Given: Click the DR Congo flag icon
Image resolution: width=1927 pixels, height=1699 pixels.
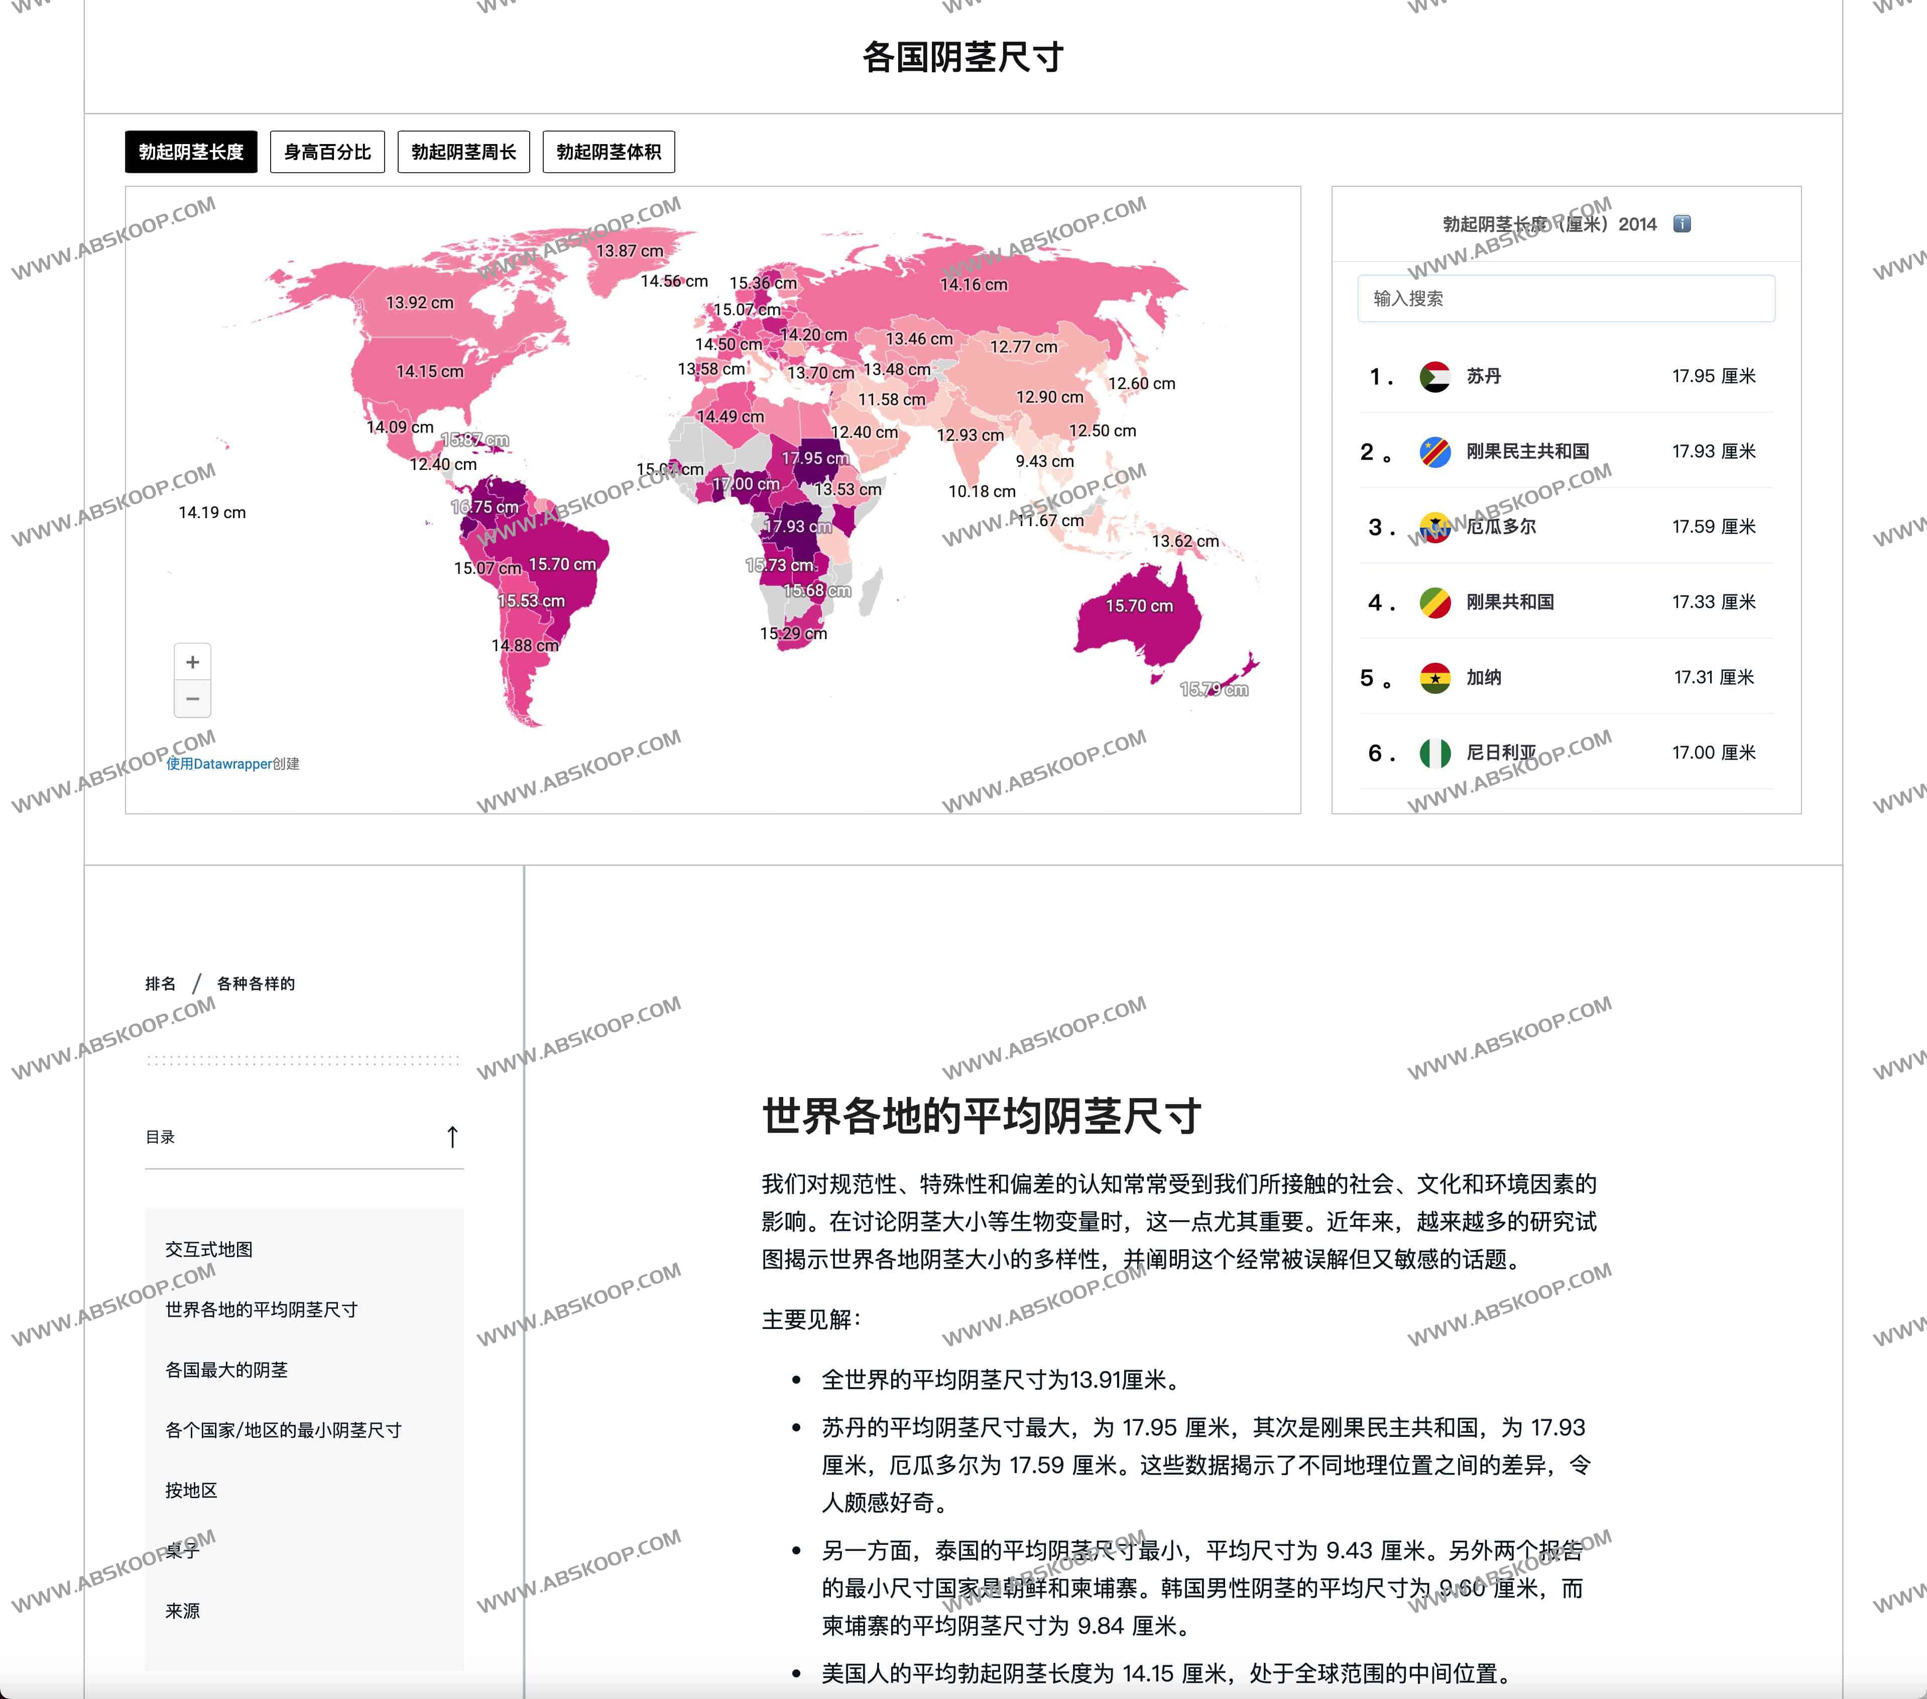Looking at the screenshot, I should point(1434,452).
